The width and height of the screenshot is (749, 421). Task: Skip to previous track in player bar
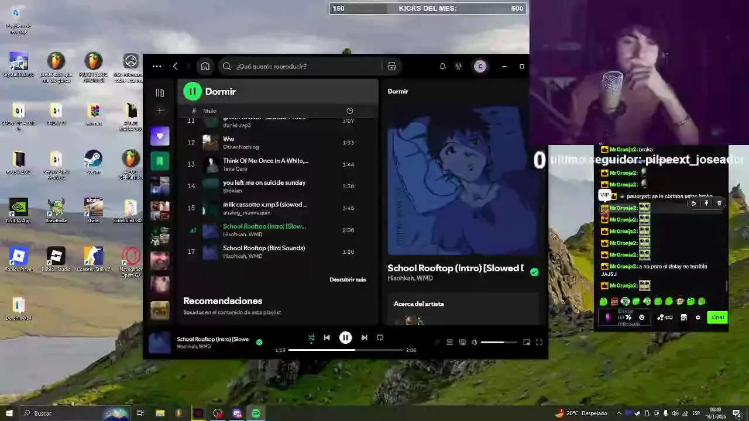(327, 337)
